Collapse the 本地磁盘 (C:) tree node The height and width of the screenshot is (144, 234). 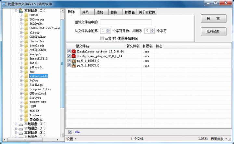[16, 11]
